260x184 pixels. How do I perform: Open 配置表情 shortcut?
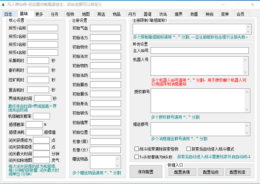tap(182, 172)
